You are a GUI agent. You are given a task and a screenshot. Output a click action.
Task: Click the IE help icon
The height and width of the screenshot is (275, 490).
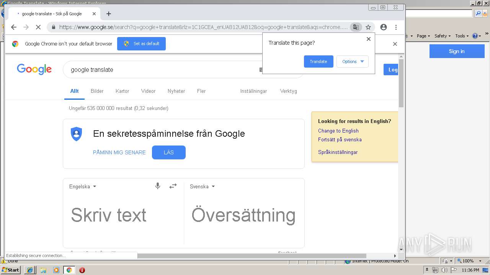pos(475,36)
